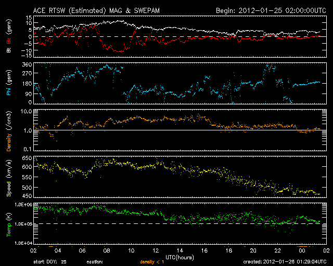This screenshot has width=333, height=266.
Task: Click the "16" hour label on the time axis
Action: [x=204, y=251]
